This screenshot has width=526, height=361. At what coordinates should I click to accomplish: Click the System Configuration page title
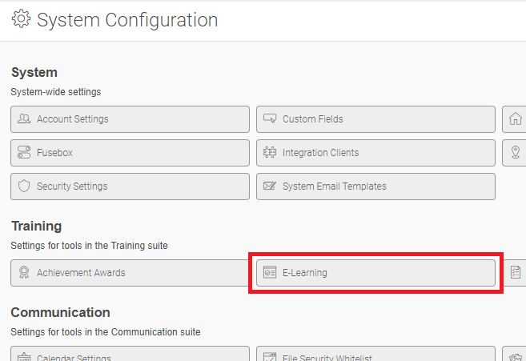127,19
